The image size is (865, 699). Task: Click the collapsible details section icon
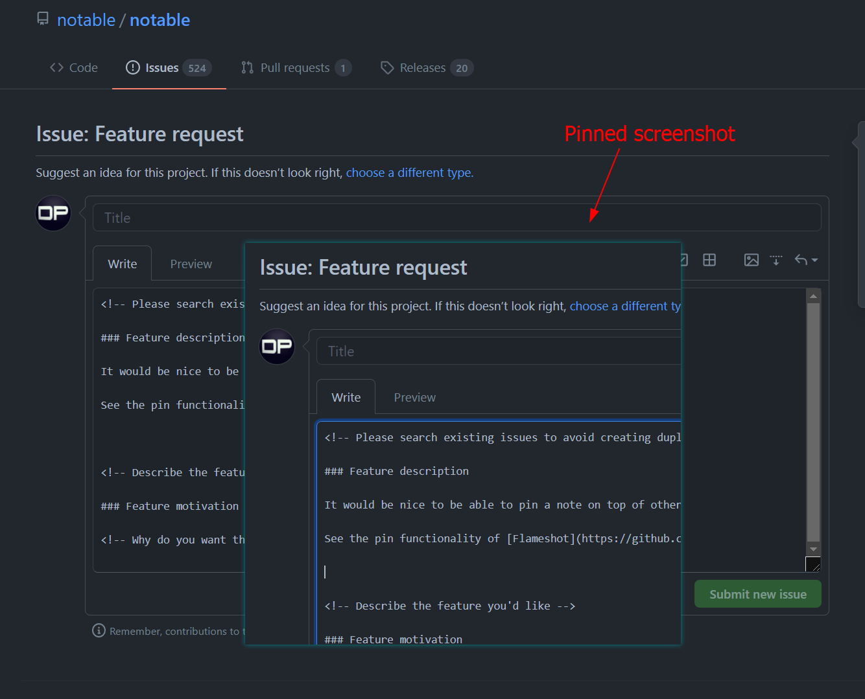click(x=776, y=260)
